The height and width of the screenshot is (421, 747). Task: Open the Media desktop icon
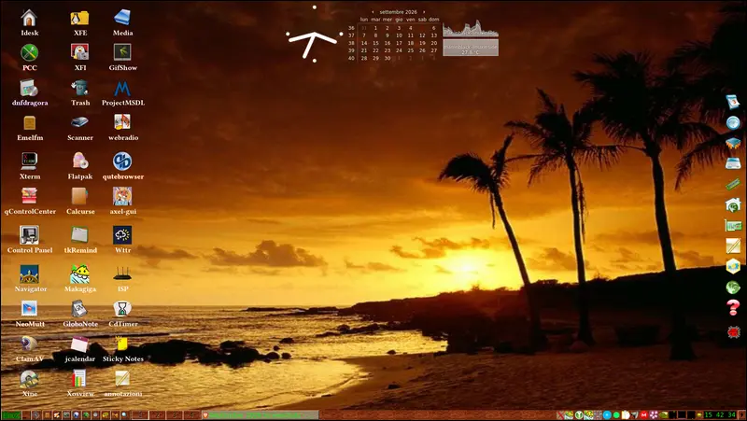coord(122,18)
